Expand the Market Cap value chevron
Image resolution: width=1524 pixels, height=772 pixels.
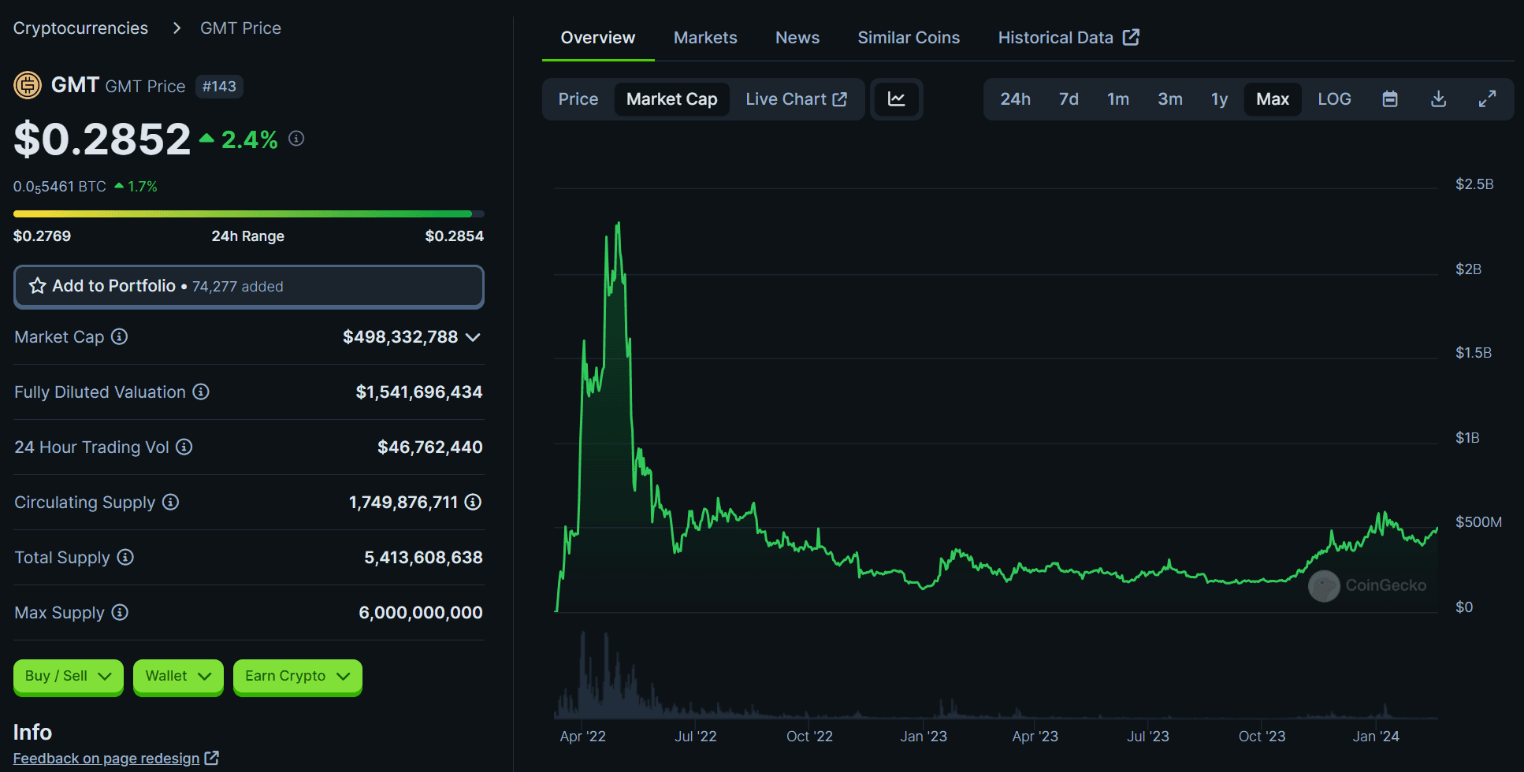pos(473,337)
